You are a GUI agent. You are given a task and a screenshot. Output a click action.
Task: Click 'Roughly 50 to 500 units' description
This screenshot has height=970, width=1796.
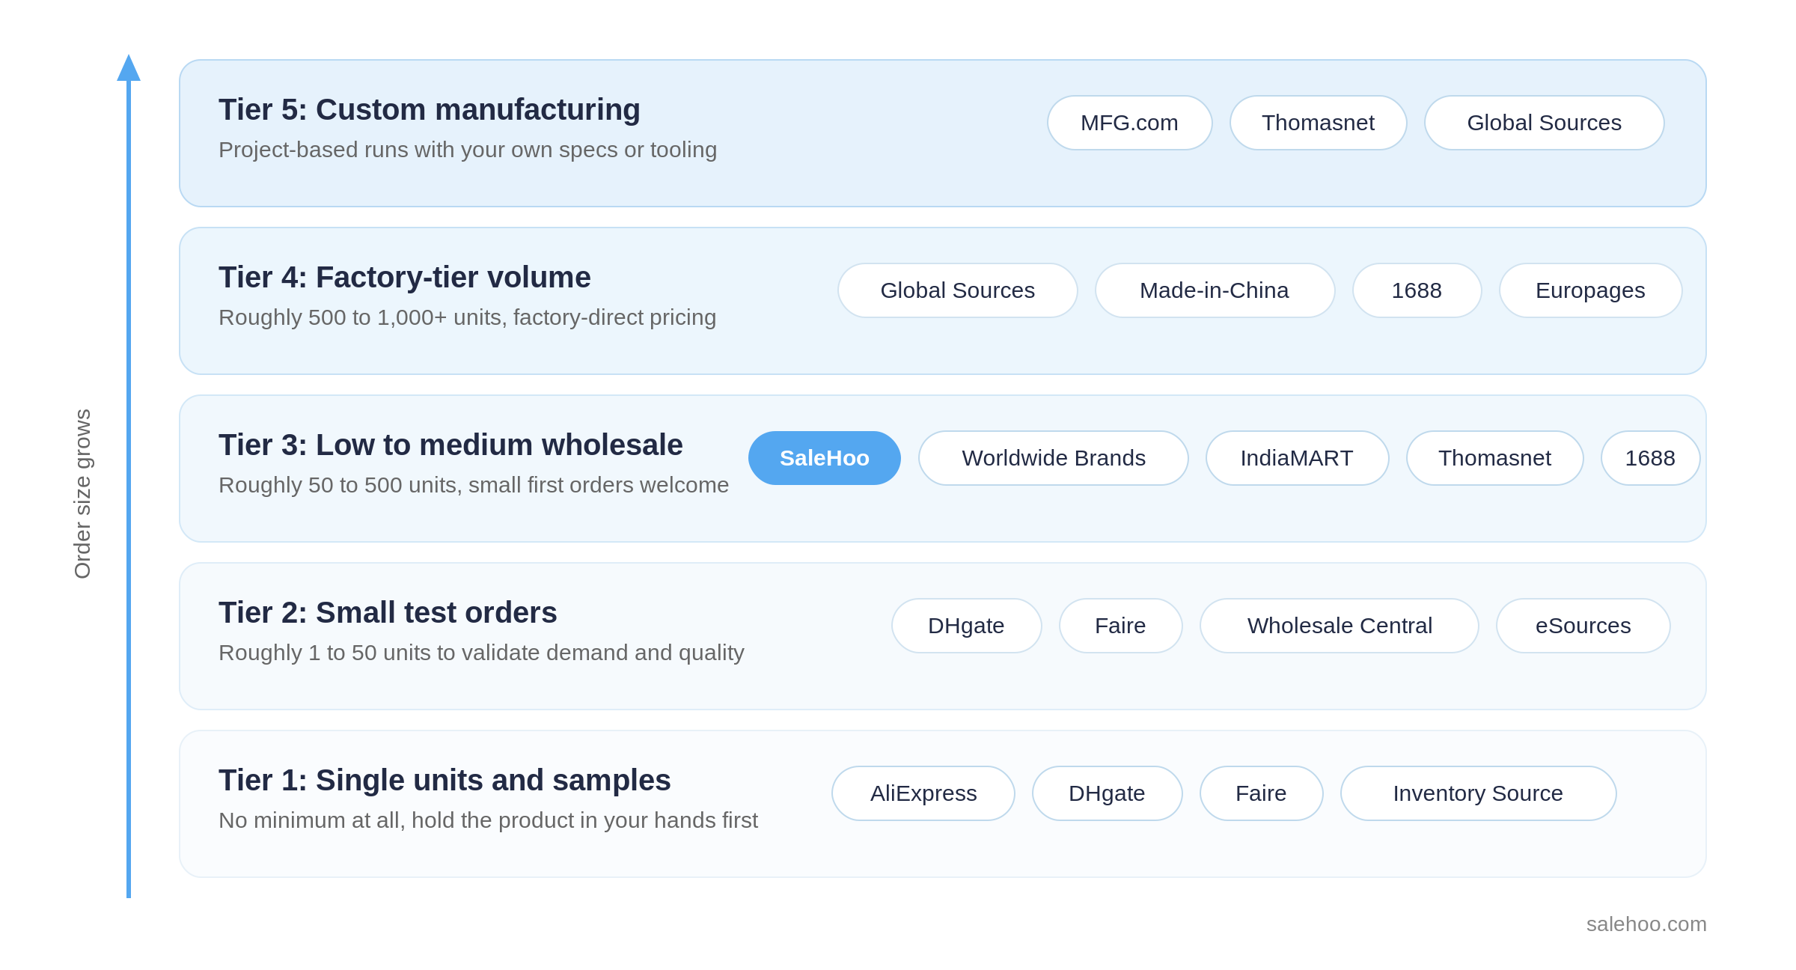pyautogui.click(x=474, y=486)
